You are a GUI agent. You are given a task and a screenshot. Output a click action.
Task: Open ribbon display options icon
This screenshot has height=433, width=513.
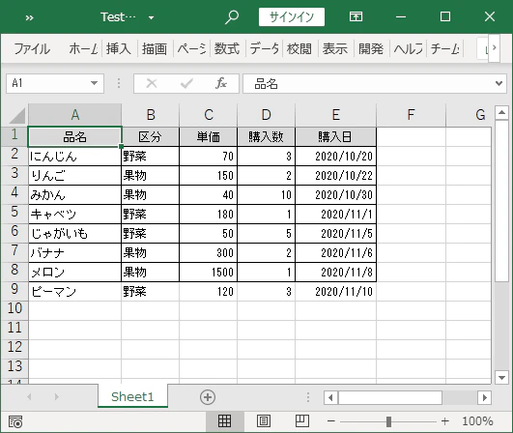point(356,16)
